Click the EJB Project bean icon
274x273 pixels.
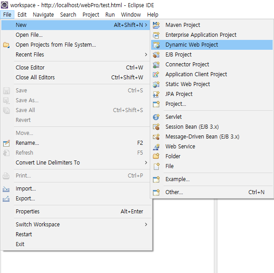tap(156, 55)
